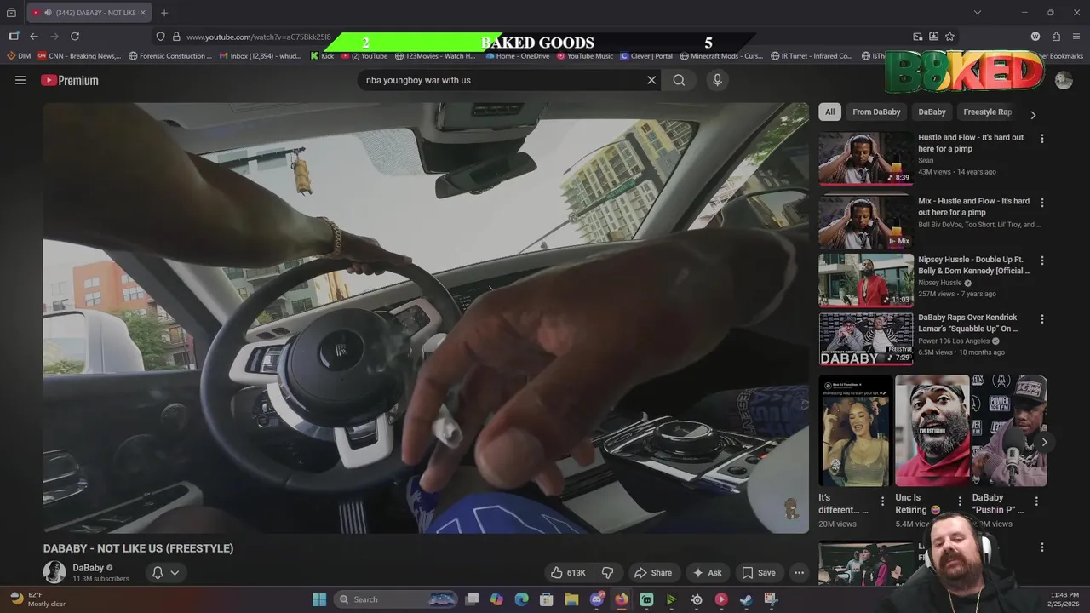Open options for DaBaby Pushin P Short

pos(1036,501)
